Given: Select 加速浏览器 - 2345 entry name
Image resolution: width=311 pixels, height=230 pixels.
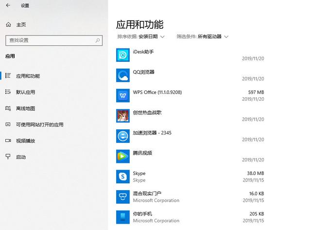Looking at the screenshot, I should point(152,133).
